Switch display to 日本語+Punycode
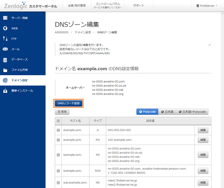224x188 pixels. click(192, 112)
